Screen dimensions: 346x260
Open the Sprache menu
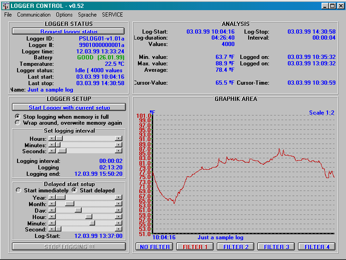point(87,15)
